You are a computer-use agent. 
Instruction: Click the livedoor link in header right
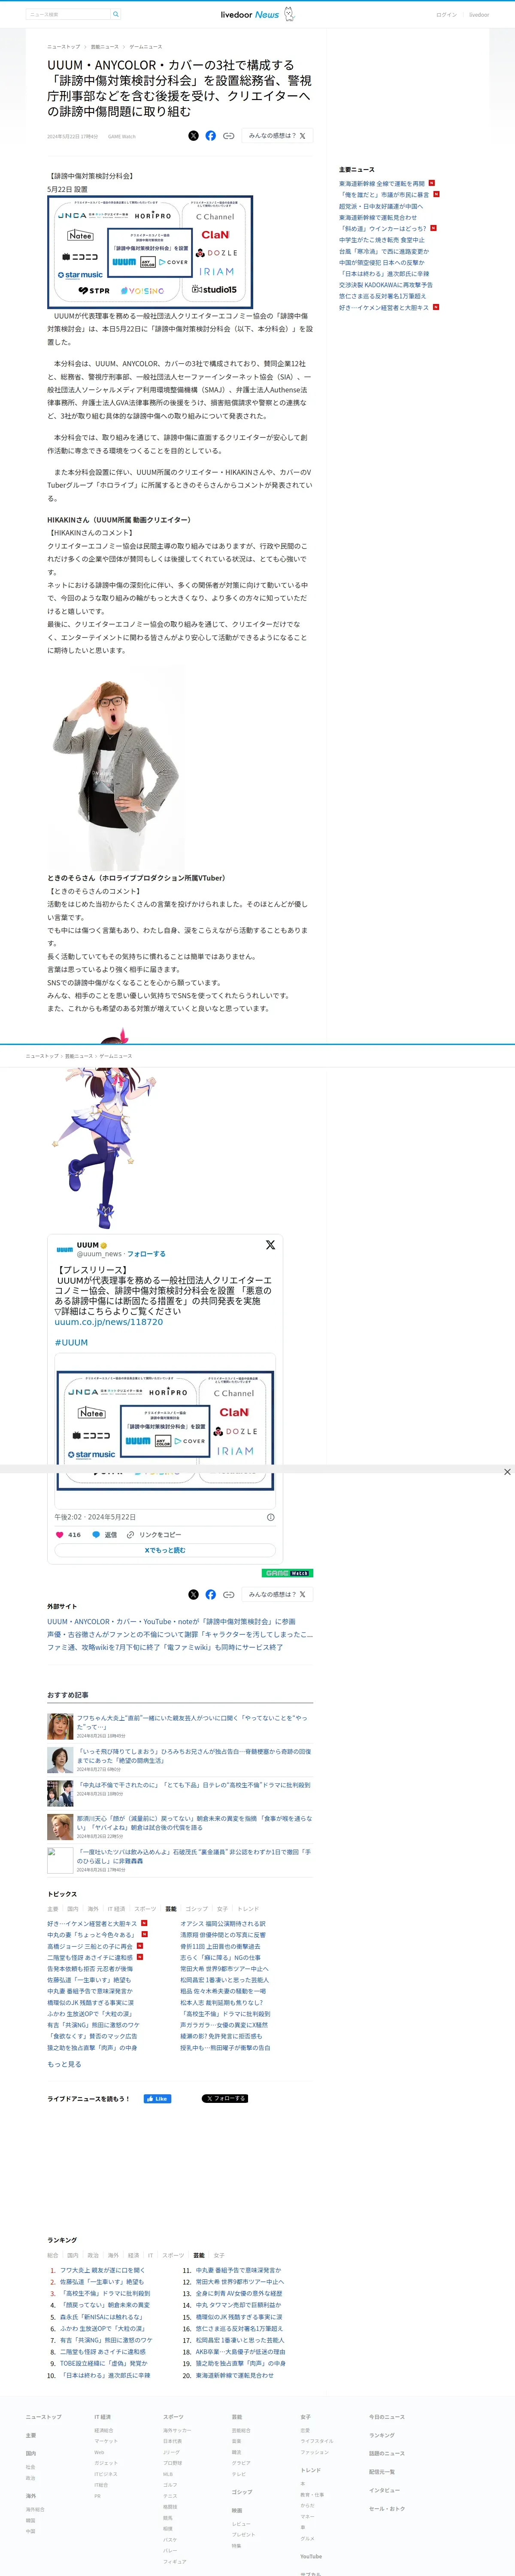coord(479,15)
